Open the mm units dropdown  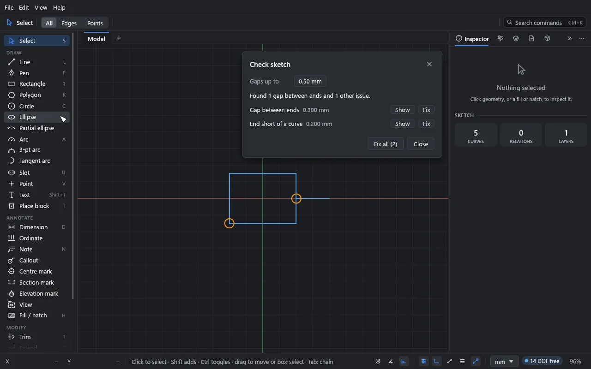pos(504,362)
